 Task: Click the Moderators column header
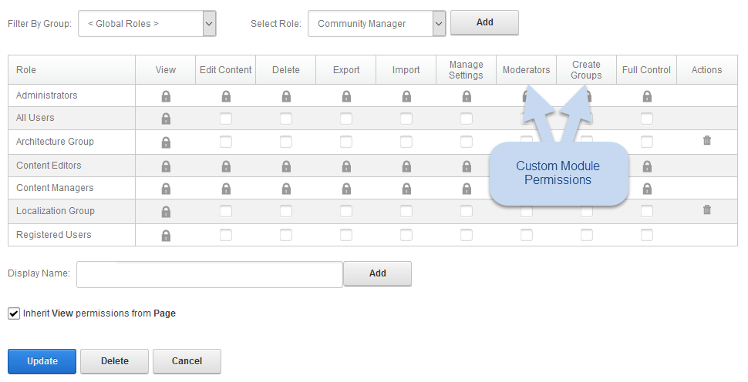[526, 70]
